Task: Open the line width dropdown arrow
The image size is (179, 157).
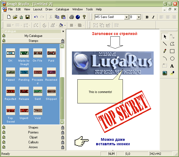Action: click(13, 25)
